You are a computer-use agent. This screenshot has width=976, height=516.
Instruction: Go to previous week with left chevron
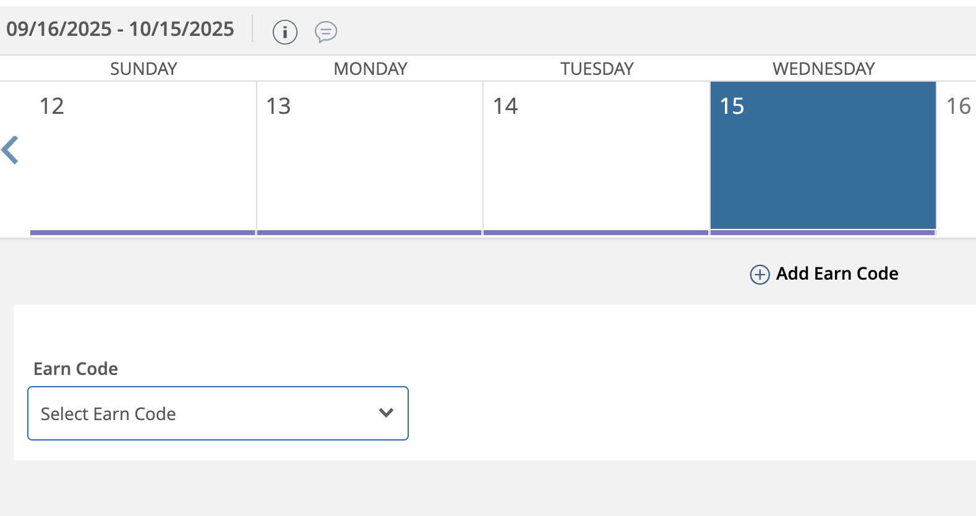11,150
